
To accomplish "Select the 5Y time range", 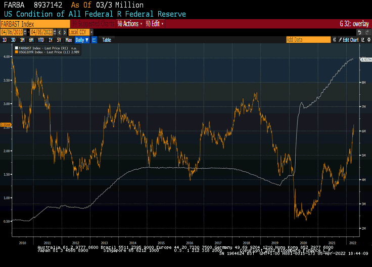I will [x=59, y=40].
